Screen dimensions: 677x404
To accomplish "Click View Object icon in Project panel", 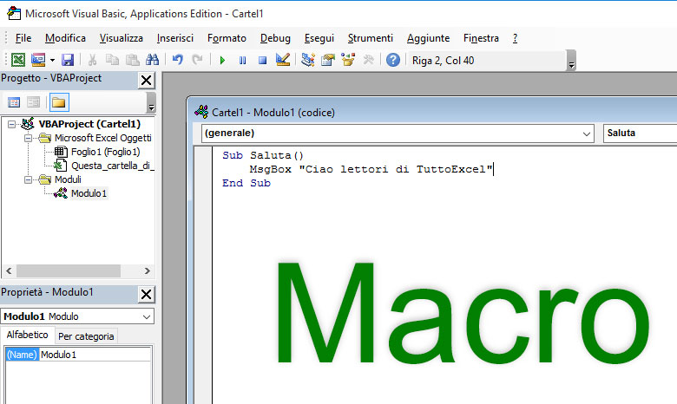I will 33,102.
